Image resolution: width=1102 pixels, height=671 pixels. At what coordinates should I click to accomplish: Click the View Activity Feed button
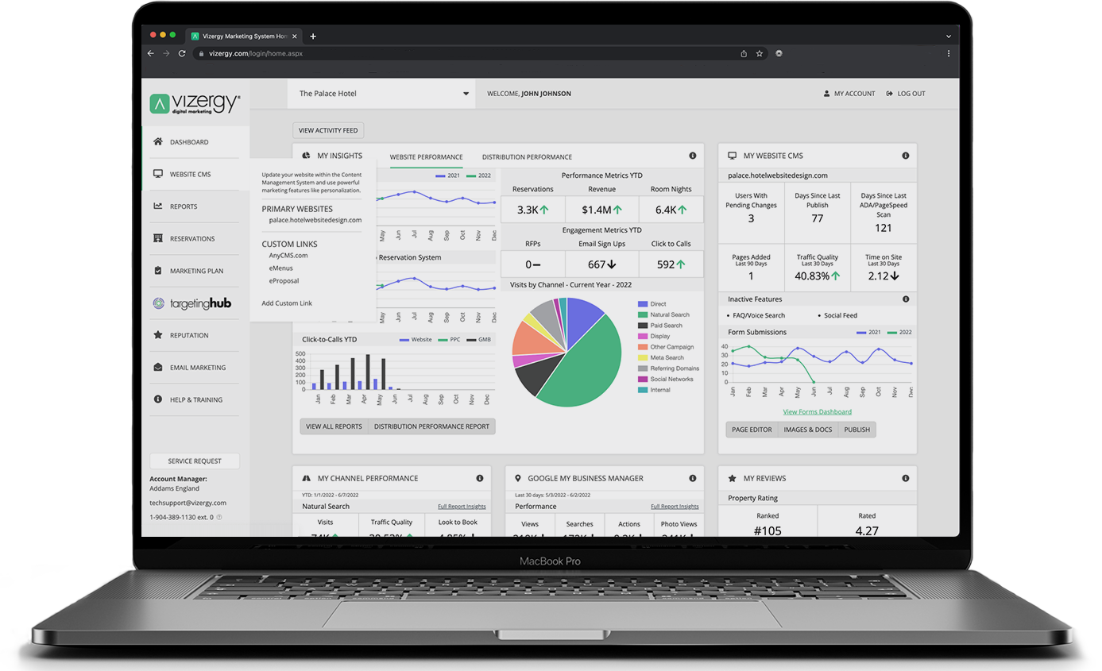click(328, 131)
